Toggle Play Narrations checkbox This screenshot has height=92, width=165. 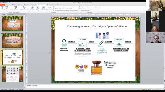pyautogui.click(x=54, y=7)
